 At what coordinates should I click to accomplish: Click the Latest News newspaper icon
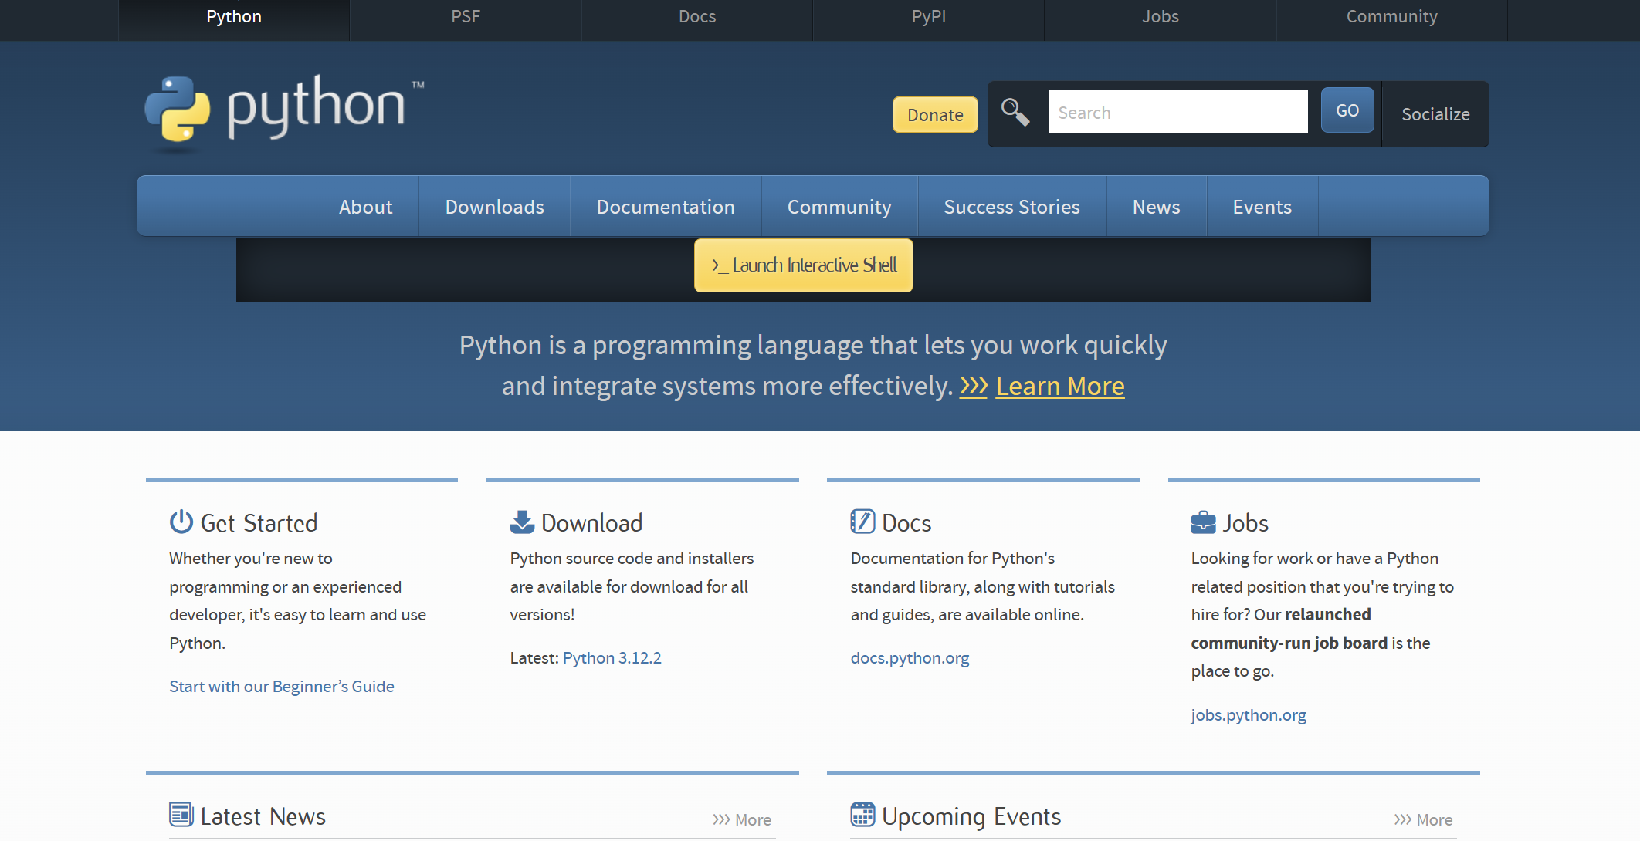pyautogui.click(x=181, y=814)
